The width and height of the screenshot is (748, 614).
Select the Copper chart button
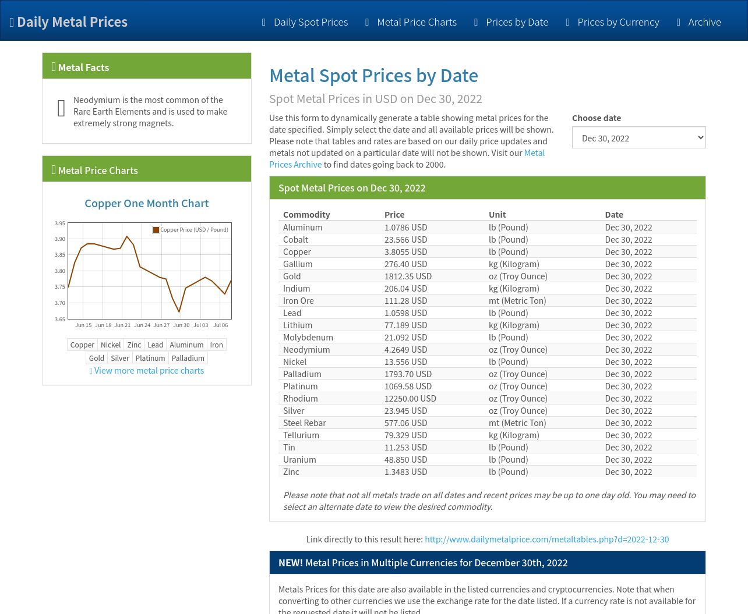click(x=82, y=345)
